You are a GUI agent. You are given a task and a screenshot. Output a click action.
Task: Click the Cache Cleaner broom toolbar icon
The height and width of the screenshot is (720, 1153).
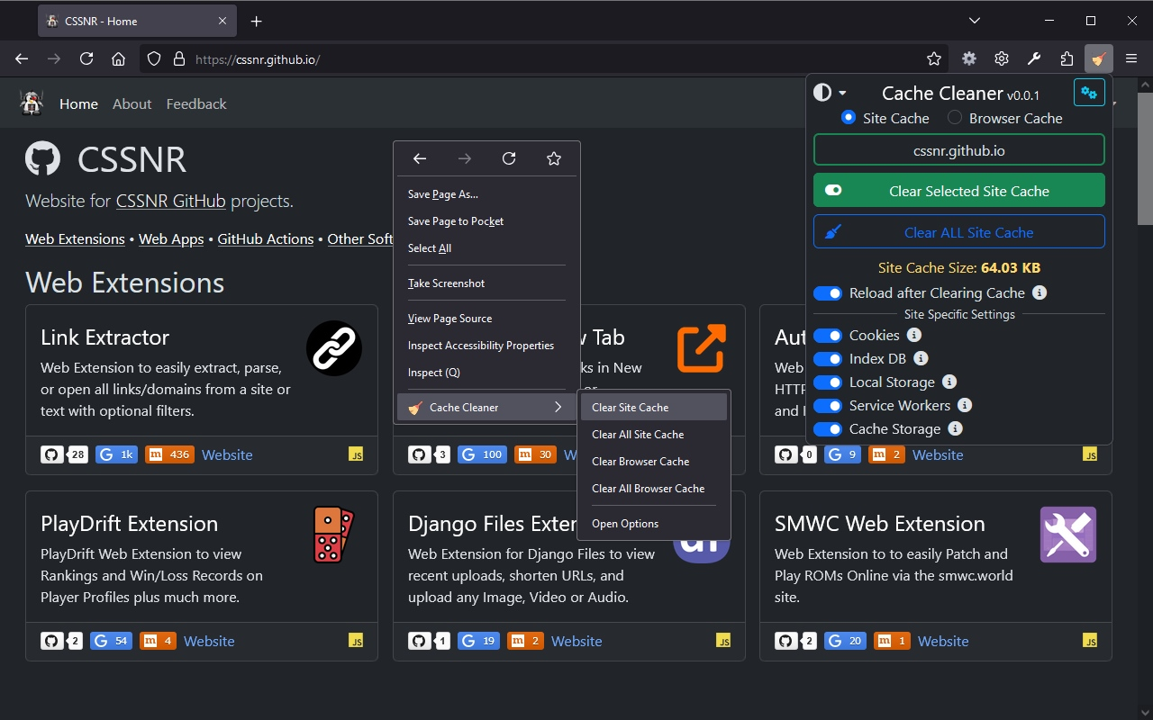1099,58
